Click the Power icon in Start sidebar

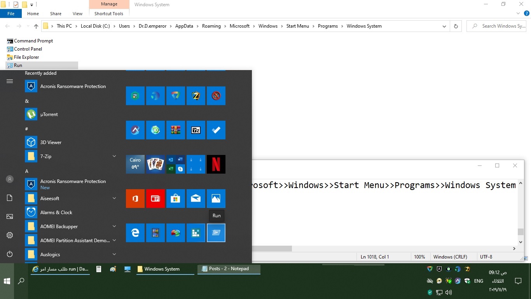(10, 254)
